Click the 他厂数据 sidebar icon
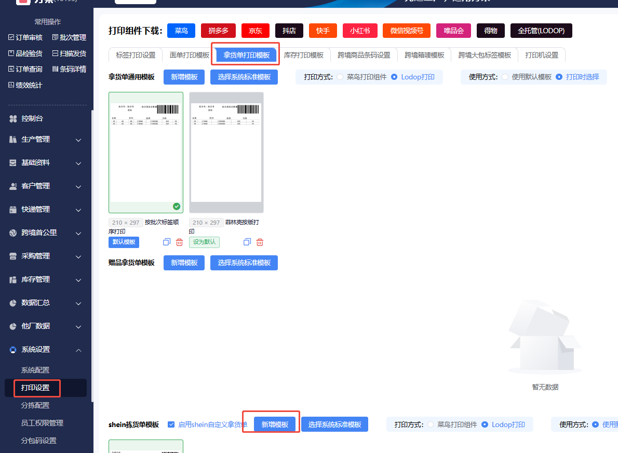This screenshot has width=618, height=453. (x=13, y=326)
